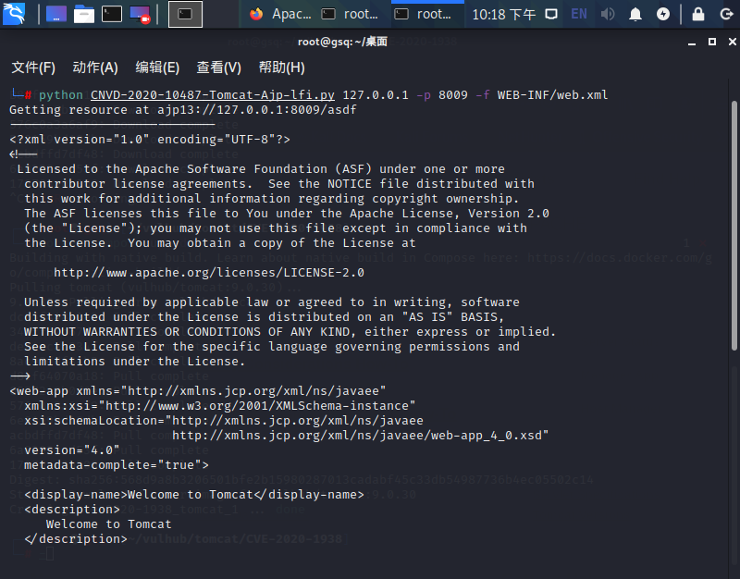This screenshot has height=579, width=740.
Task: Click the blue desktop icon in the panel
Action: (56, 14)
